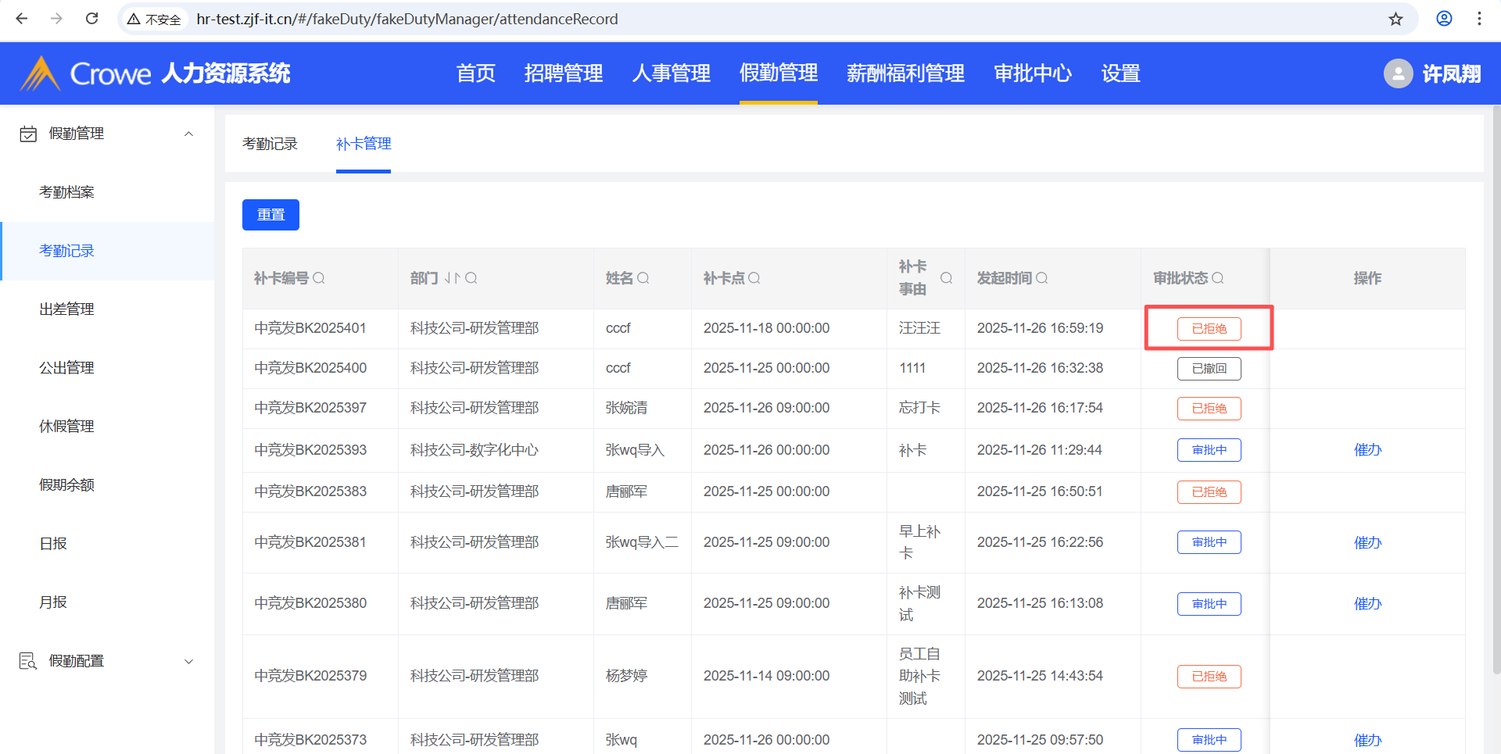This screenshot has height=754, width=1501.
Task: Click user avatar icon beside 许凤翔
Action: 1398,73
